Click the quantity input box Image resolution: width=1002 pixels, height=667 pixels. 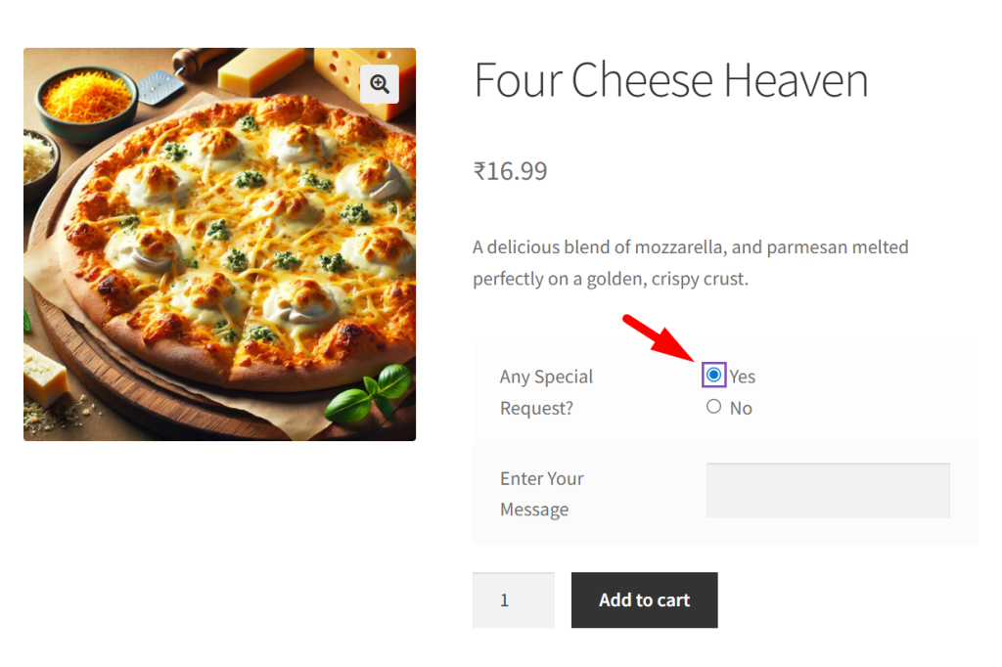click(513, 600)
